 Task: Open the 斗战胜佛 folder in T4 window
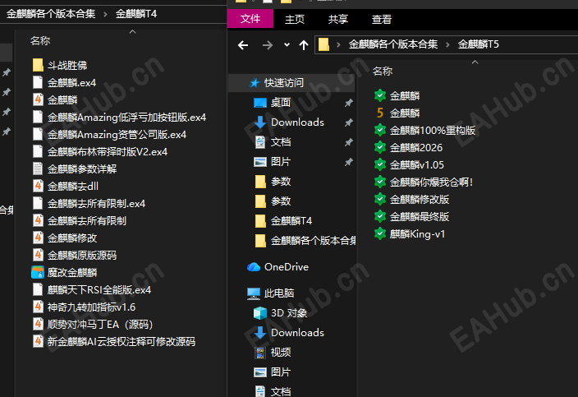60,66
